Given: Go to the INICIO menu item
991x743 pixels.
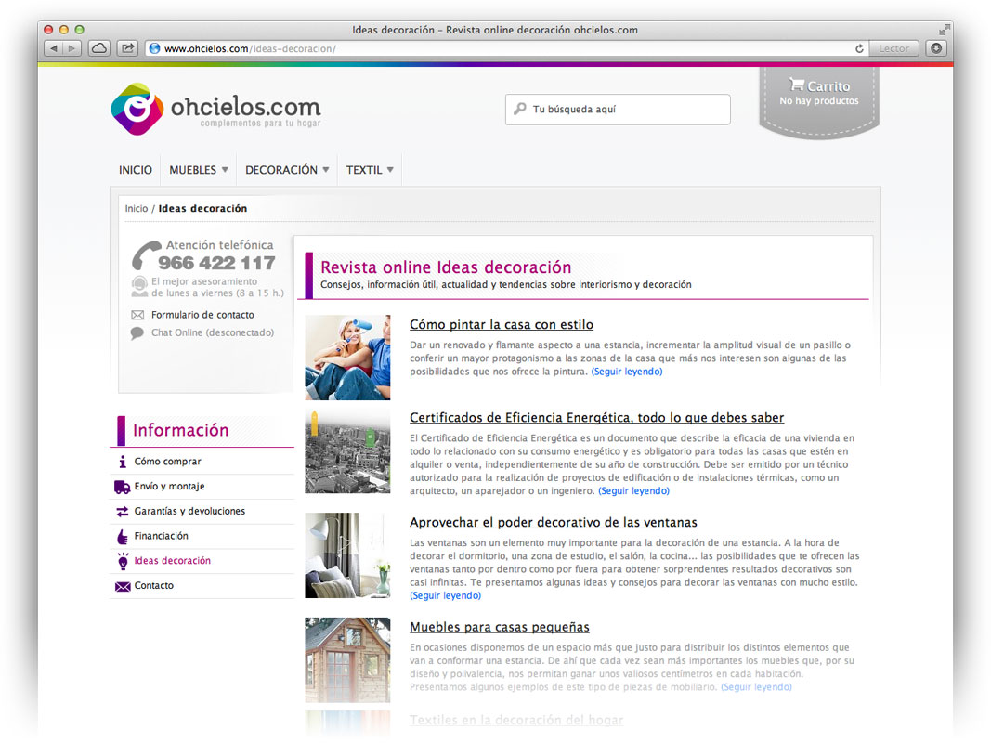Looking at the screenshot, I should (x=136, y=170).
